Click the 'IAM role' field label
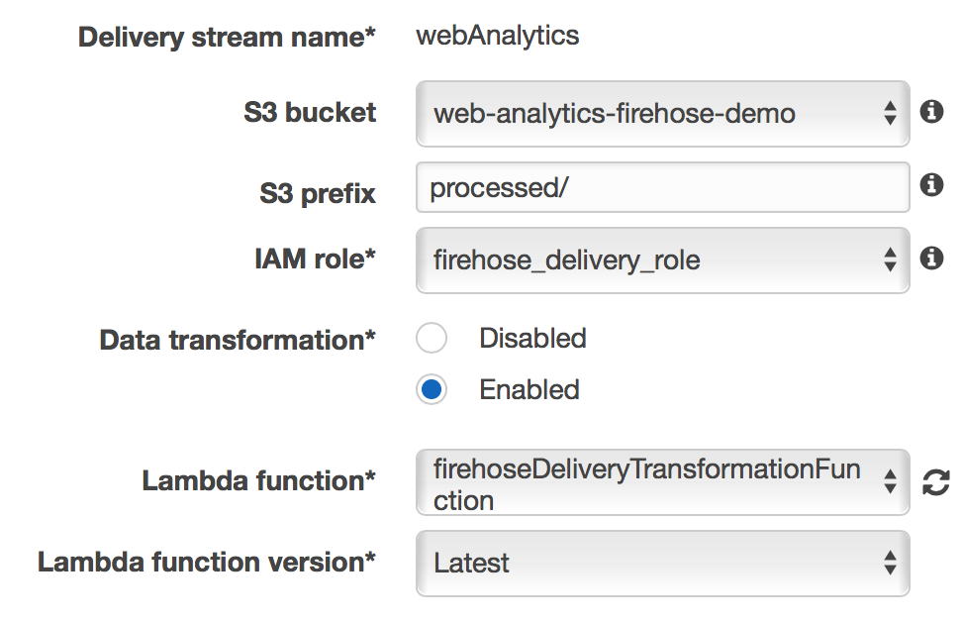Screen dimensions: 962x622 tap(315, 259)
